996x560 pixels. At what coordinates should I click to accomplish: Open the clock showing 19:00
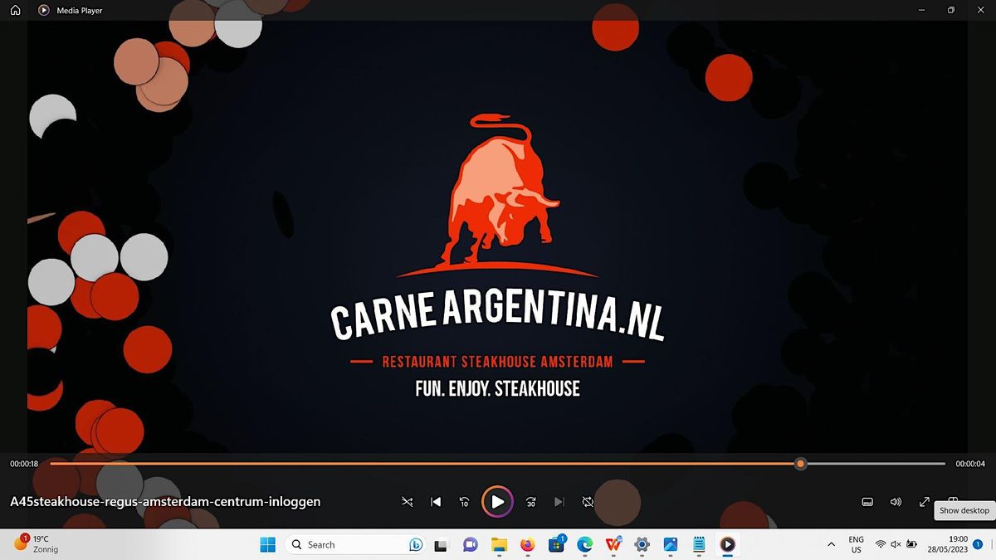[958, 544]
